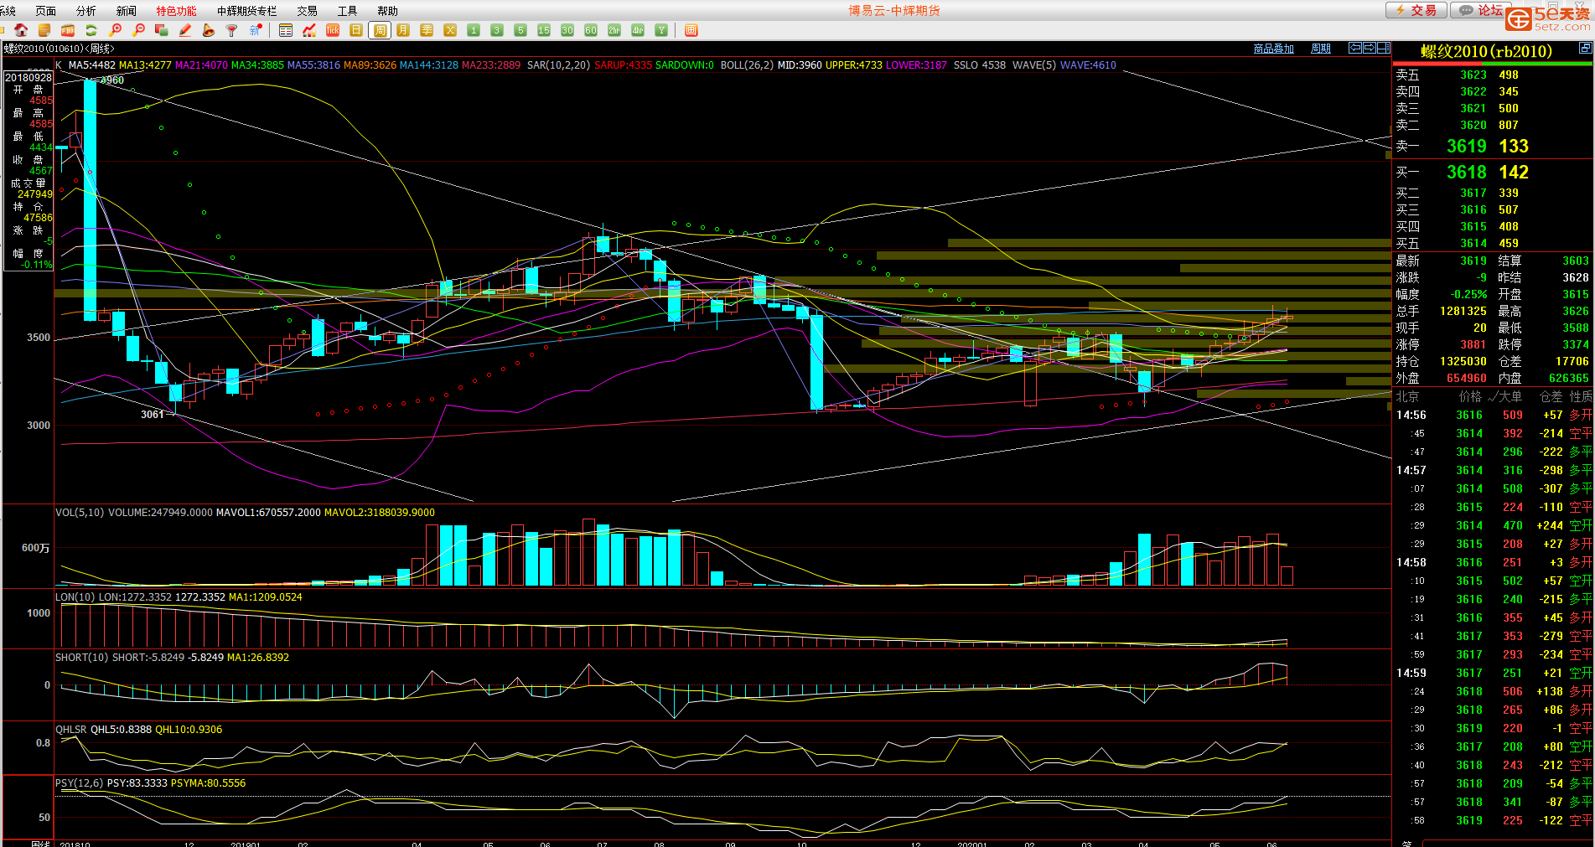Select the red drawing pen tool

185,30
